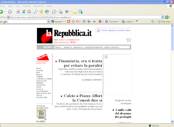The image size is (174, 127).
Task: Open Favorites with the yellow star icon
Action: coord(41,11)
